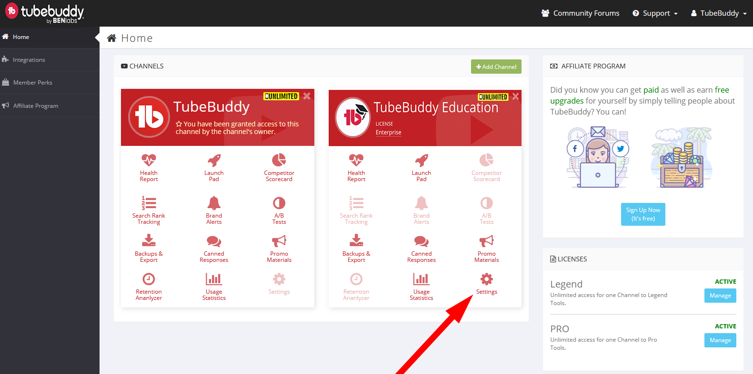
Task: Click Search Rank Tracking in TubeBuddy Education card
Action: [x=356, y=211]
